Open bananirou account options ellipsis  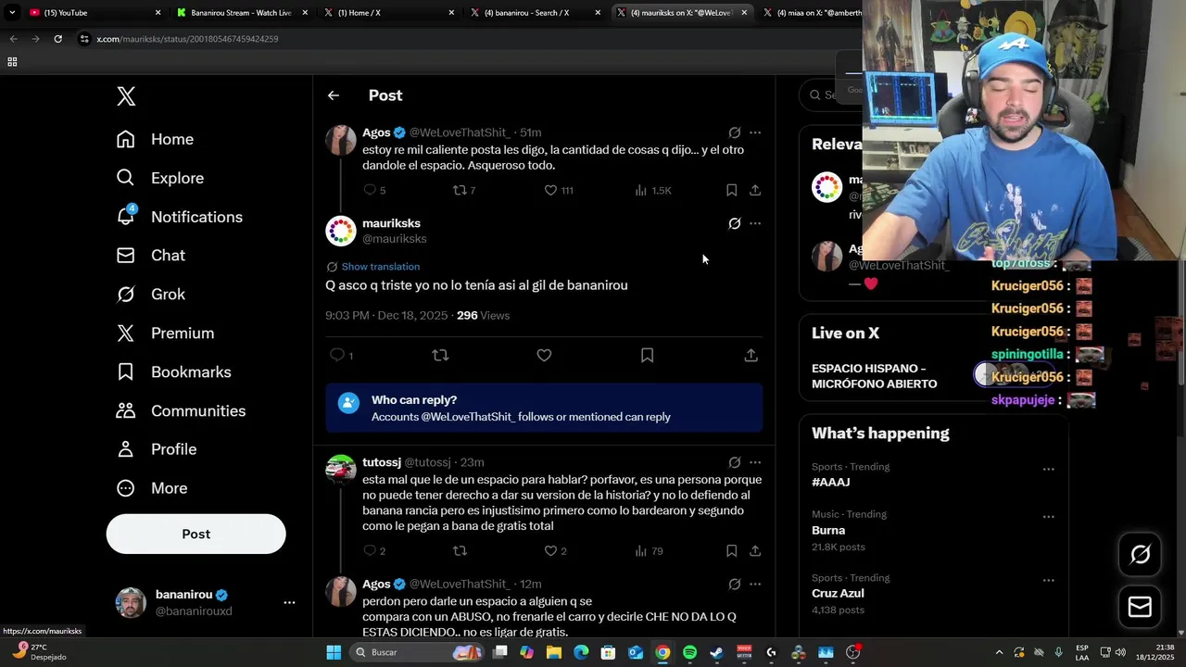point(289,602)
